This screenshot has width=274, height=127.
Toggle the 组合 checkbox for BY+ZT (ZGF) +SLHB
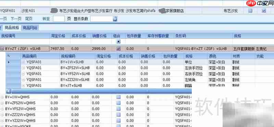[119, 49]
